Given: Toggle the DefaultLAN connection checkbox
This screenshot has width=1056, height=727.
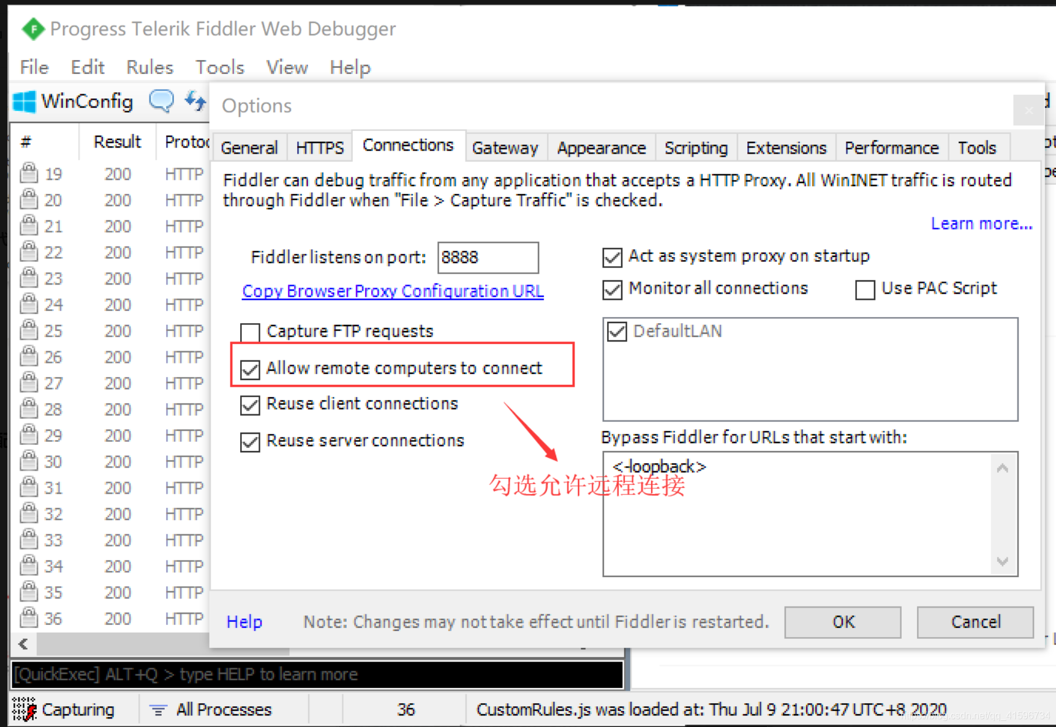Looking at the screenshot, I should [x=617, y=332].
